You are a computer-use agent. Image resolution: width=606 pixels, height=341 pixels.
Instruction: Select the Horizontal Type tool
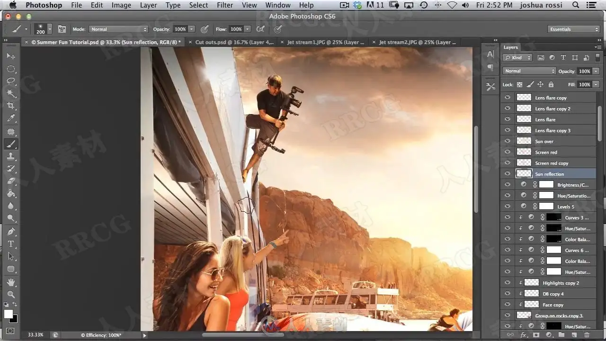click(x=11, y=244)
